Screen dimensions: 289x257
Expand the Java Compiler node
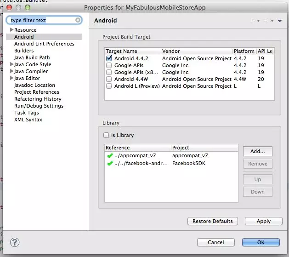(x=11, y=71)
